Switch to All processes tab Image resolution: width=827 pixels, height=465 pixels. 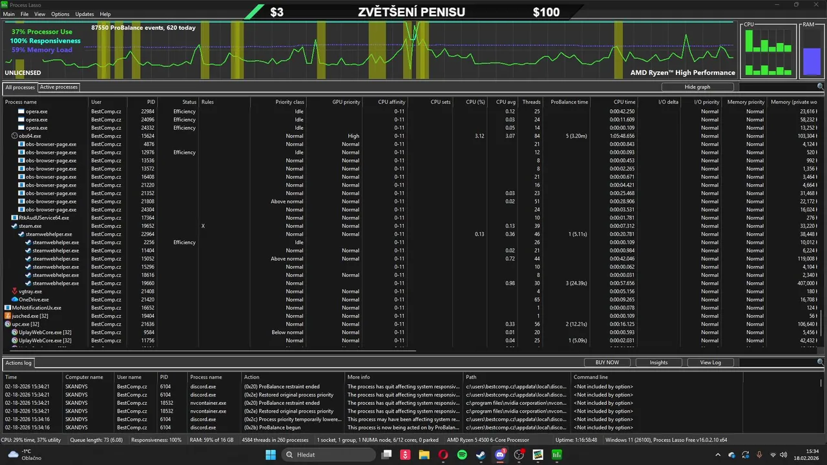[x=20, y=87]
